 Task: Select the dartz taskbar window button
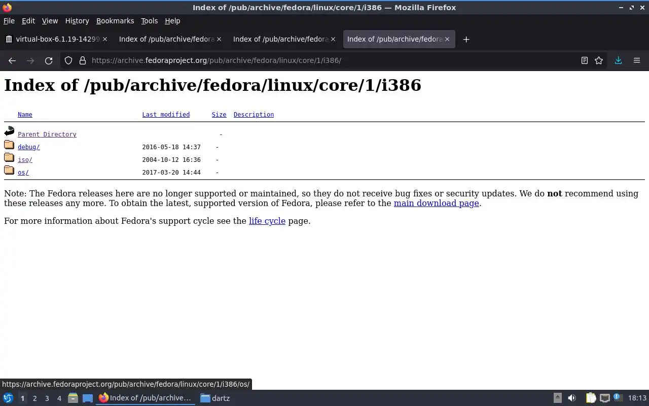click(x=215, y=398)
